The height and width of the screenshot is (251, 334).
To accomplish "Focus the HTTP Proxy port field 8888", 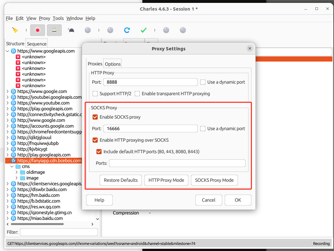I will [150, 82].
